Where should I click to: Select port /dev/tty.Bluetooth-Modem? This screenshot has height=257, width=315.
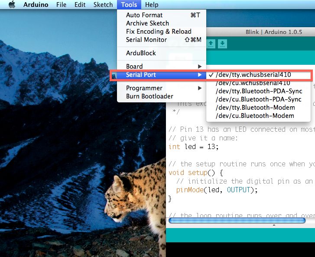click(258, 108)
